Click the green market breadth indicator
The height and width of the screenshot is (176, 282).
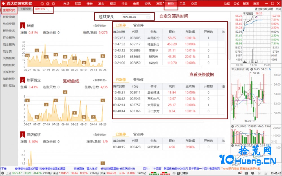click(x=154, y=173)
